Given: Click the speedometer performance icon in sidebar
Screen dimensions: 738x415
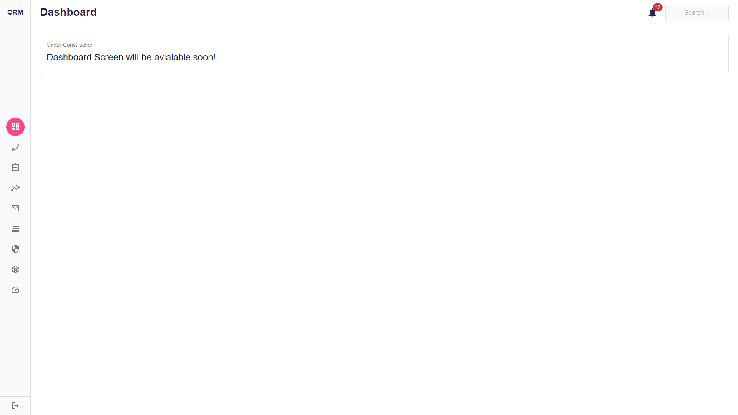Looking at the screenshot, I should tap(15, 290).
